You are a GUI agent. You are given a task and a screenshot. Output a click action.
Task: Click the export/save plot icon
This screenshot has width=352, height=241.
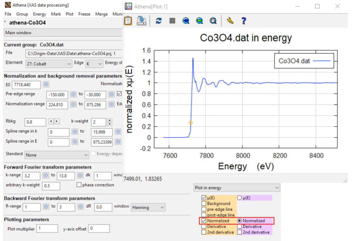pos(141,21)
